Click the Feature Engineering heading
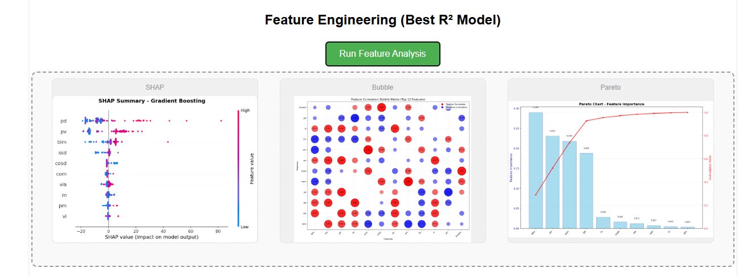755x276 pixels. [382, 20]
